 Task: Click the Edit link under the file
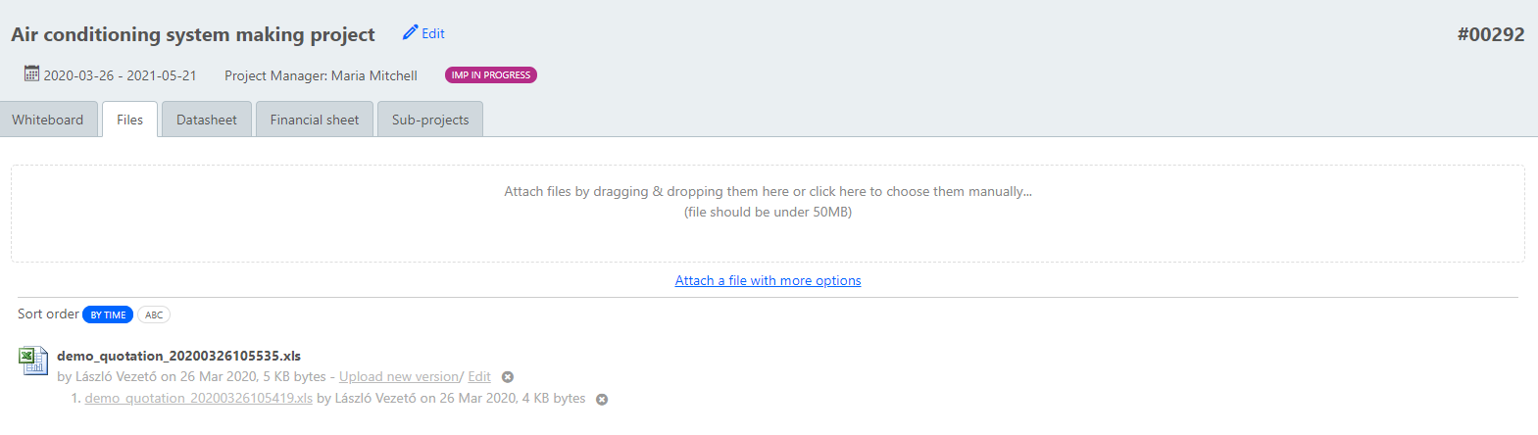pyautogui.click(x=479, y=376)
